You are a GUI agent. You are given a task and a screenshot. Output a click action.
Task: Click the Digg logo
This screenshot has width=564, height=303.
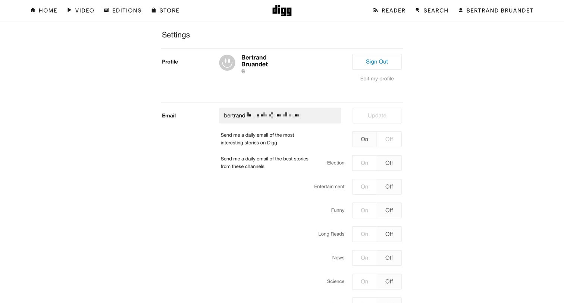click(282, 10)
